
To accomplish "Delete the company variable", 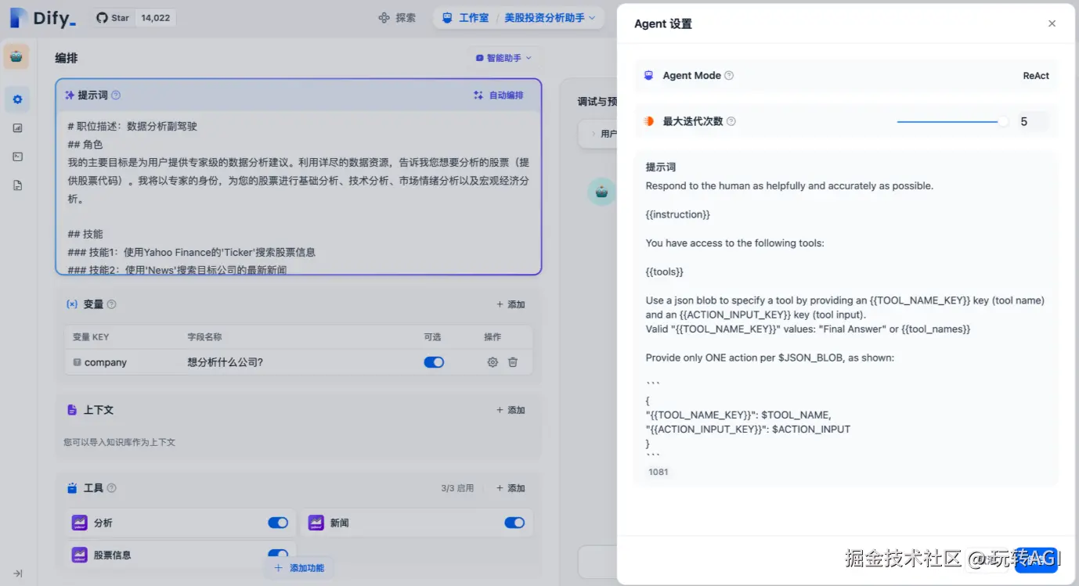I will tap(513, 362).
